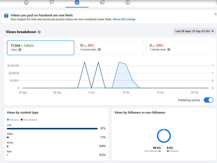Select the 3-second views metric card
The width and height of the screenshot is (217, 163).
[110, 48]
